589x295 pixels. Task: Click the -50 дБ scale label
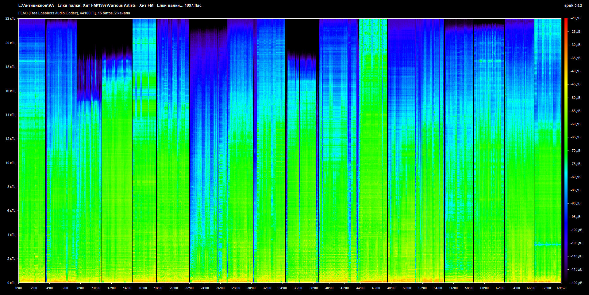point(576,98)
